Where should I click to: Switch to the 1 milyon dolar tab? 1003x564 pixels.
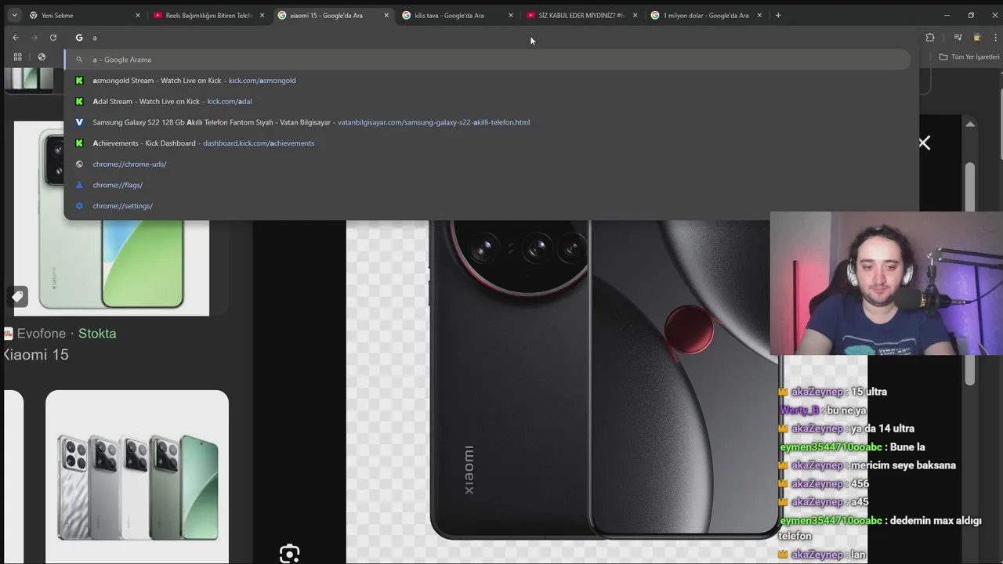pyautogui.click(x=706, y=15)
